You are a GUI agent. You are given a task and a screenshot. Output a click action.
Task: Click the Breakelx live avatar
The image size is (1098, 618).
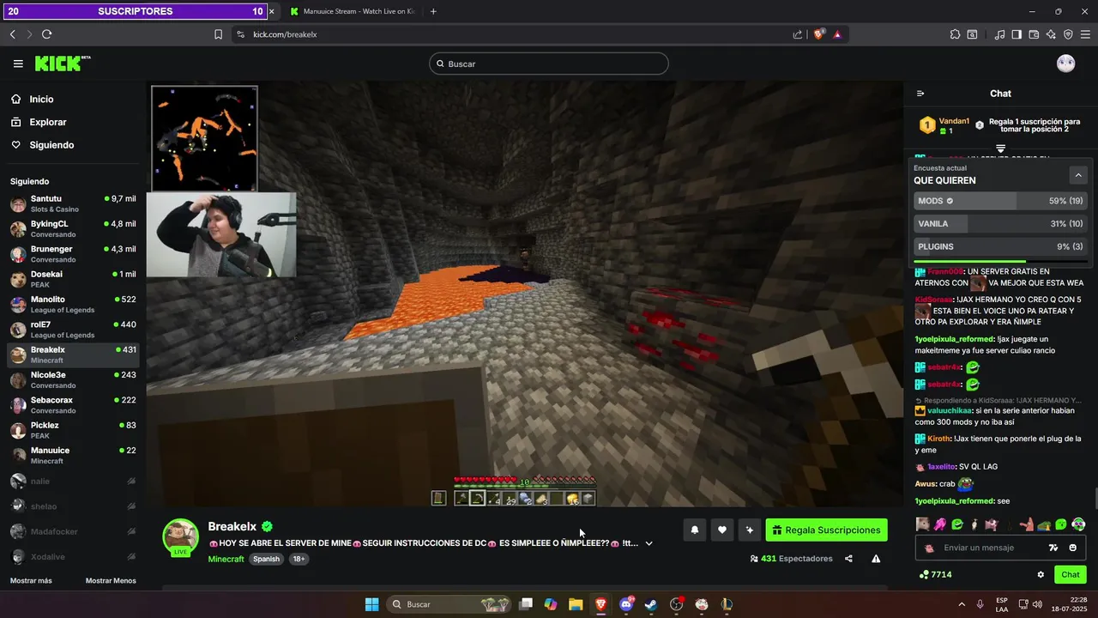pyautogui.click(x=181, y=538)
